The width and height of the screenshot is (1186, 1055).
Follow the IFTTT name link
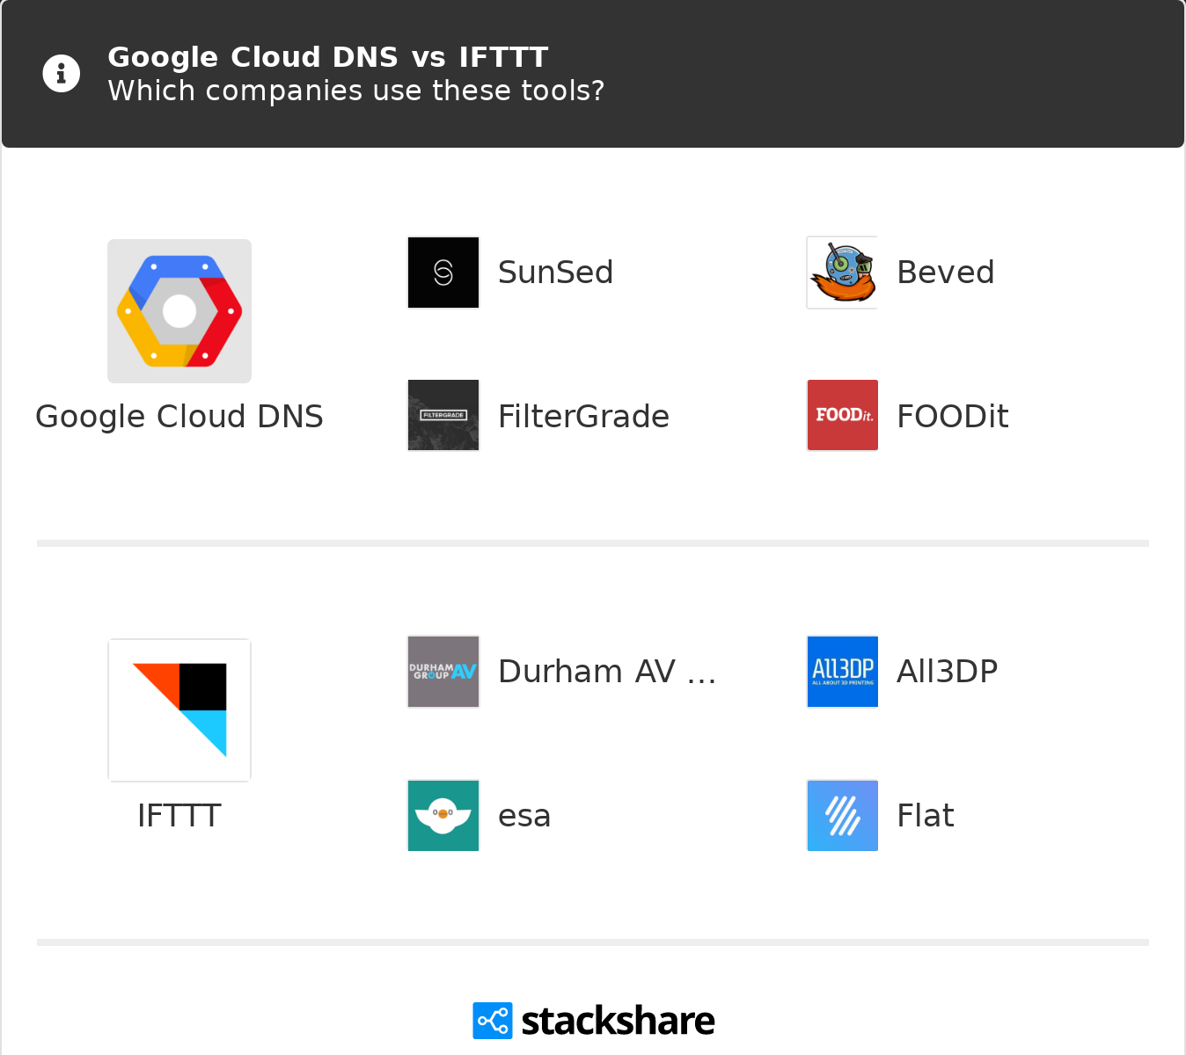(x=179, y=816)
